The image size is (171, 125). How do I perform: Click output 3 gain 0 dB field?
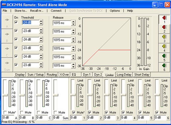point(110,118)
